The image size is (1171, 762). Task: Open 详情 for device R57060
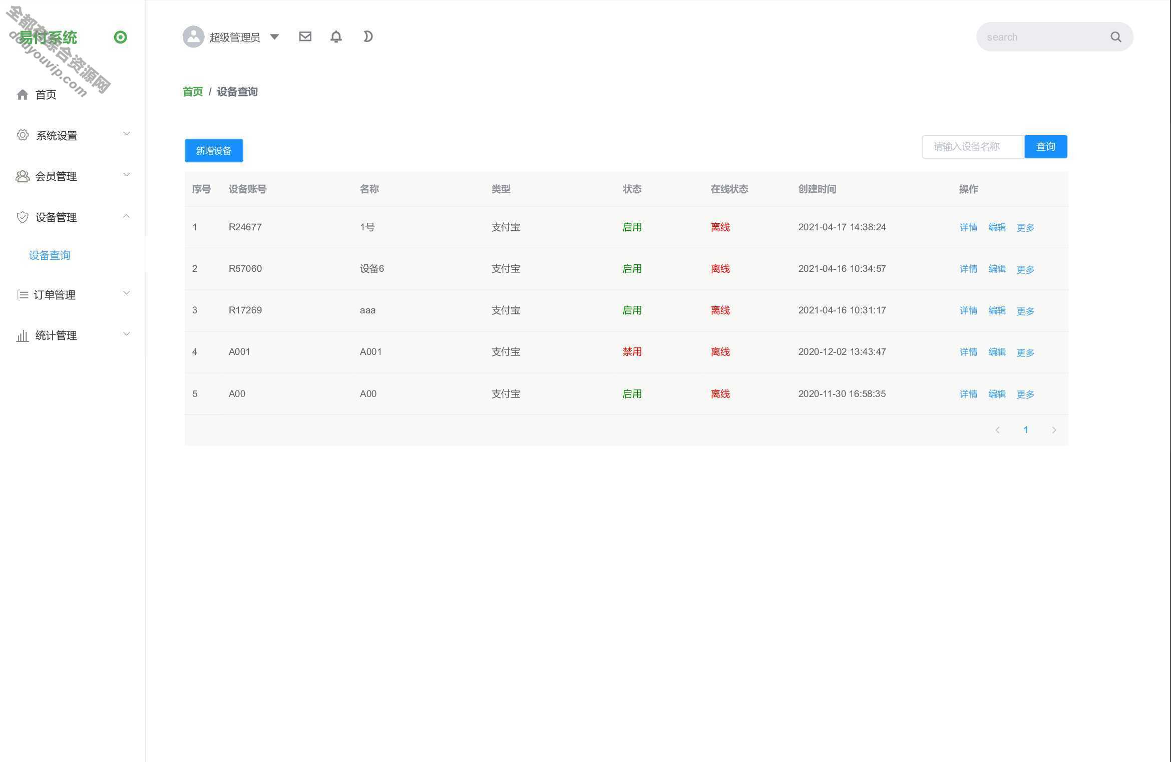click(968, 269)
